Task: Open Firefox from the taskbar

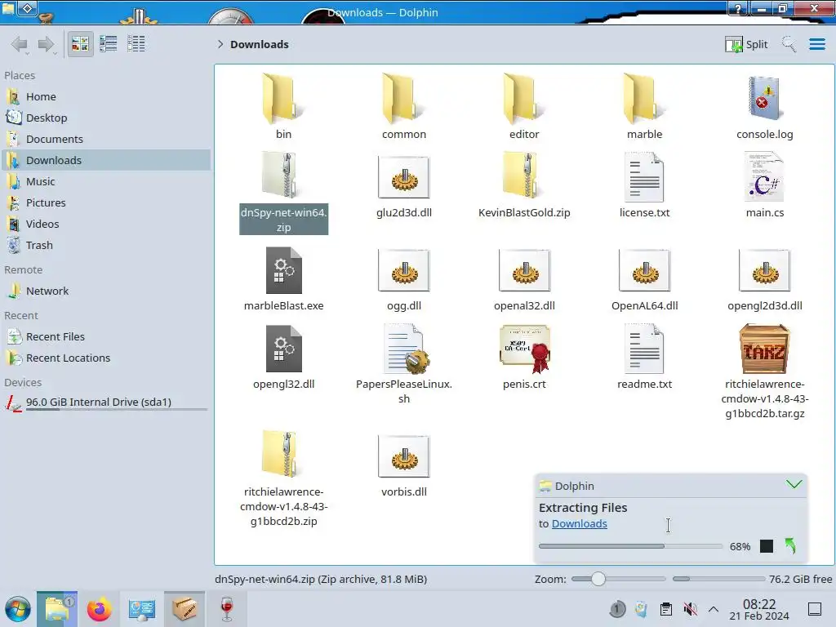Action: click(x=99, y=609)
